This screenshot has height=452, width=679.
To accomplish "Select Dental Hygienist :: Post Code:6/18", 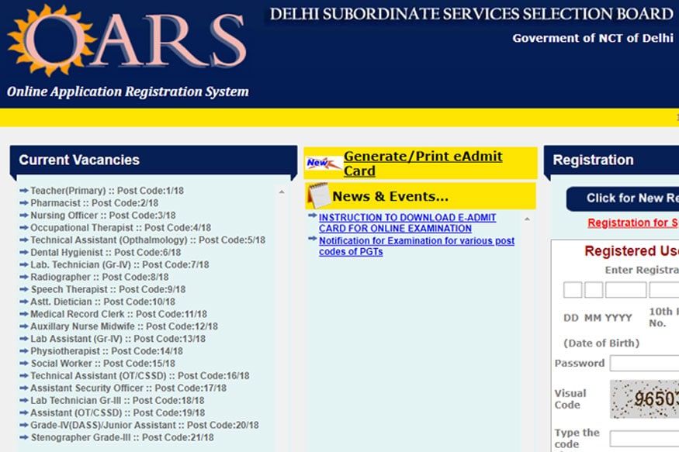I will 106,252.
